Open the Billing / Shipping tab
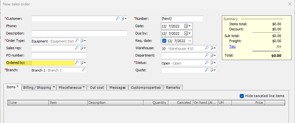Screen dimensions: 295x123 [x=39, y=88]
